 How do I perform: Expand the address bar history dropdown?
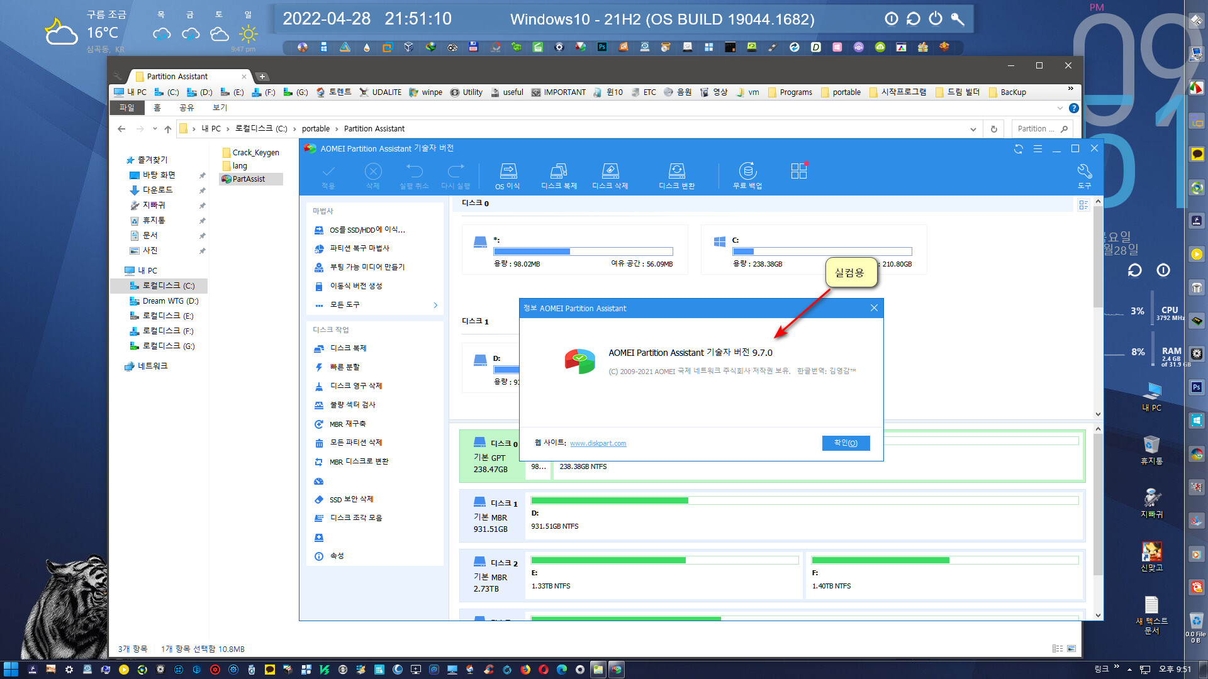[973, 129]
